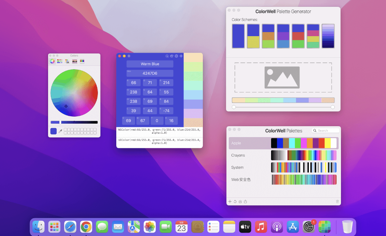Click the image drop zone placeholder

pyautogui.click(x=283, y=77)
